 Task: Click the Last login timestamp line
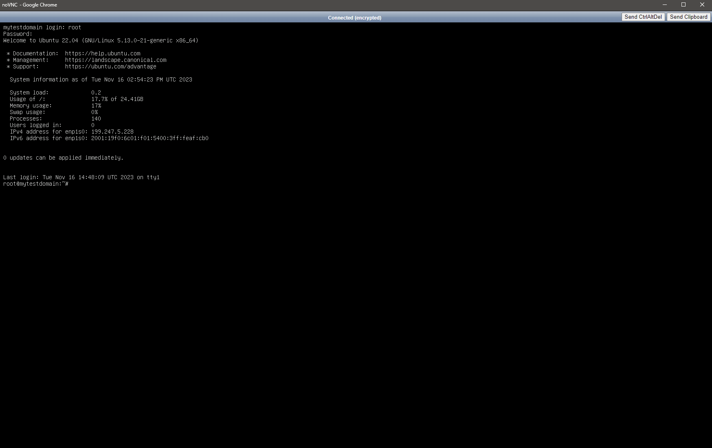coord(81,177)
